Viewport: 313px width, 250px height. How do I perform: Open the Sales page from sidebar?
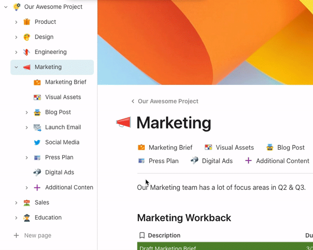[x=42, y=203]
